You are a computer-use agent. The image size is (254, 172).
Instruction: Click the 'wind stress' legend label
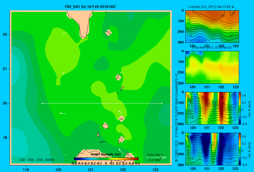pos(155,155)
